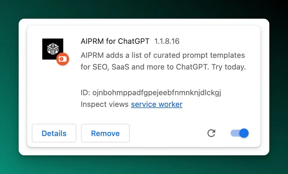Click the 'ID:' label text

pyautogui.click(x=85, y=93)
